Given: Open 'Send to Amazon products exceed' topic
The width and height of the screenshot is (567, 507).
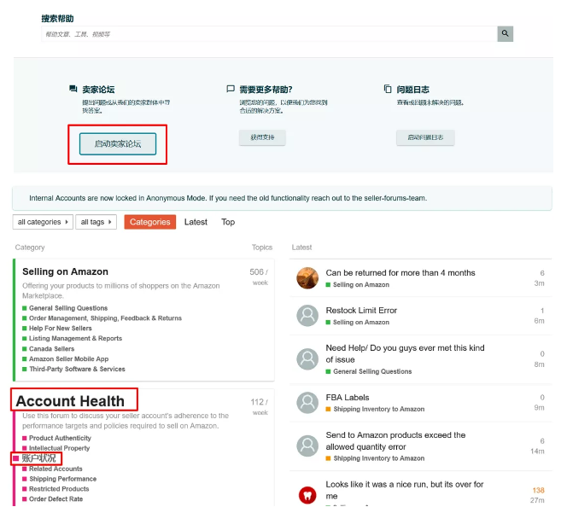Looking at the screenshot, I should pos(395,440).
